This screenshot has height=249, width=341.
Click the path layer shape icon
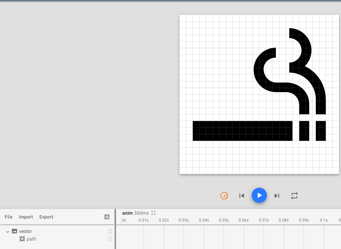click(22, 239)
